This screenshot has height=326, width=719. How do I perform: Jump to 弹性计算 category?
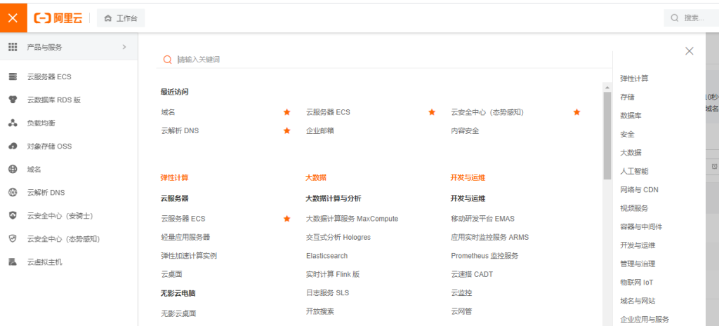(x=634, y=79)
